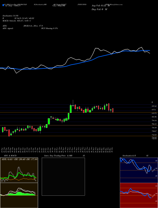Viewport: 158px width, 208px height.
Task: Click the 730.67 price axis label
Action: pos(154,131)
